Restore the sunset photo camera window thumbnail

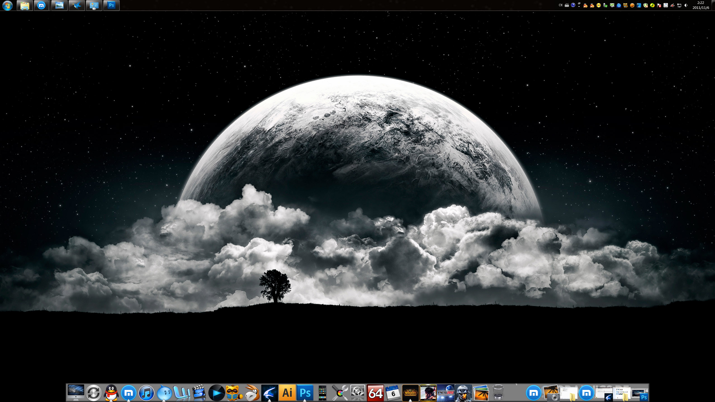coord(551,393)
